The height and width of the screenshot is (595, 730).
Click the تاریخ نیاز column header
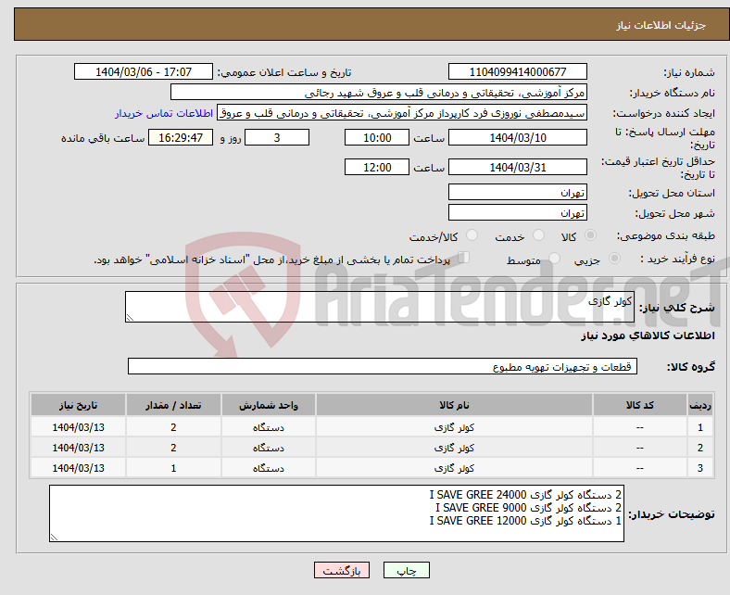pos(78,405)
